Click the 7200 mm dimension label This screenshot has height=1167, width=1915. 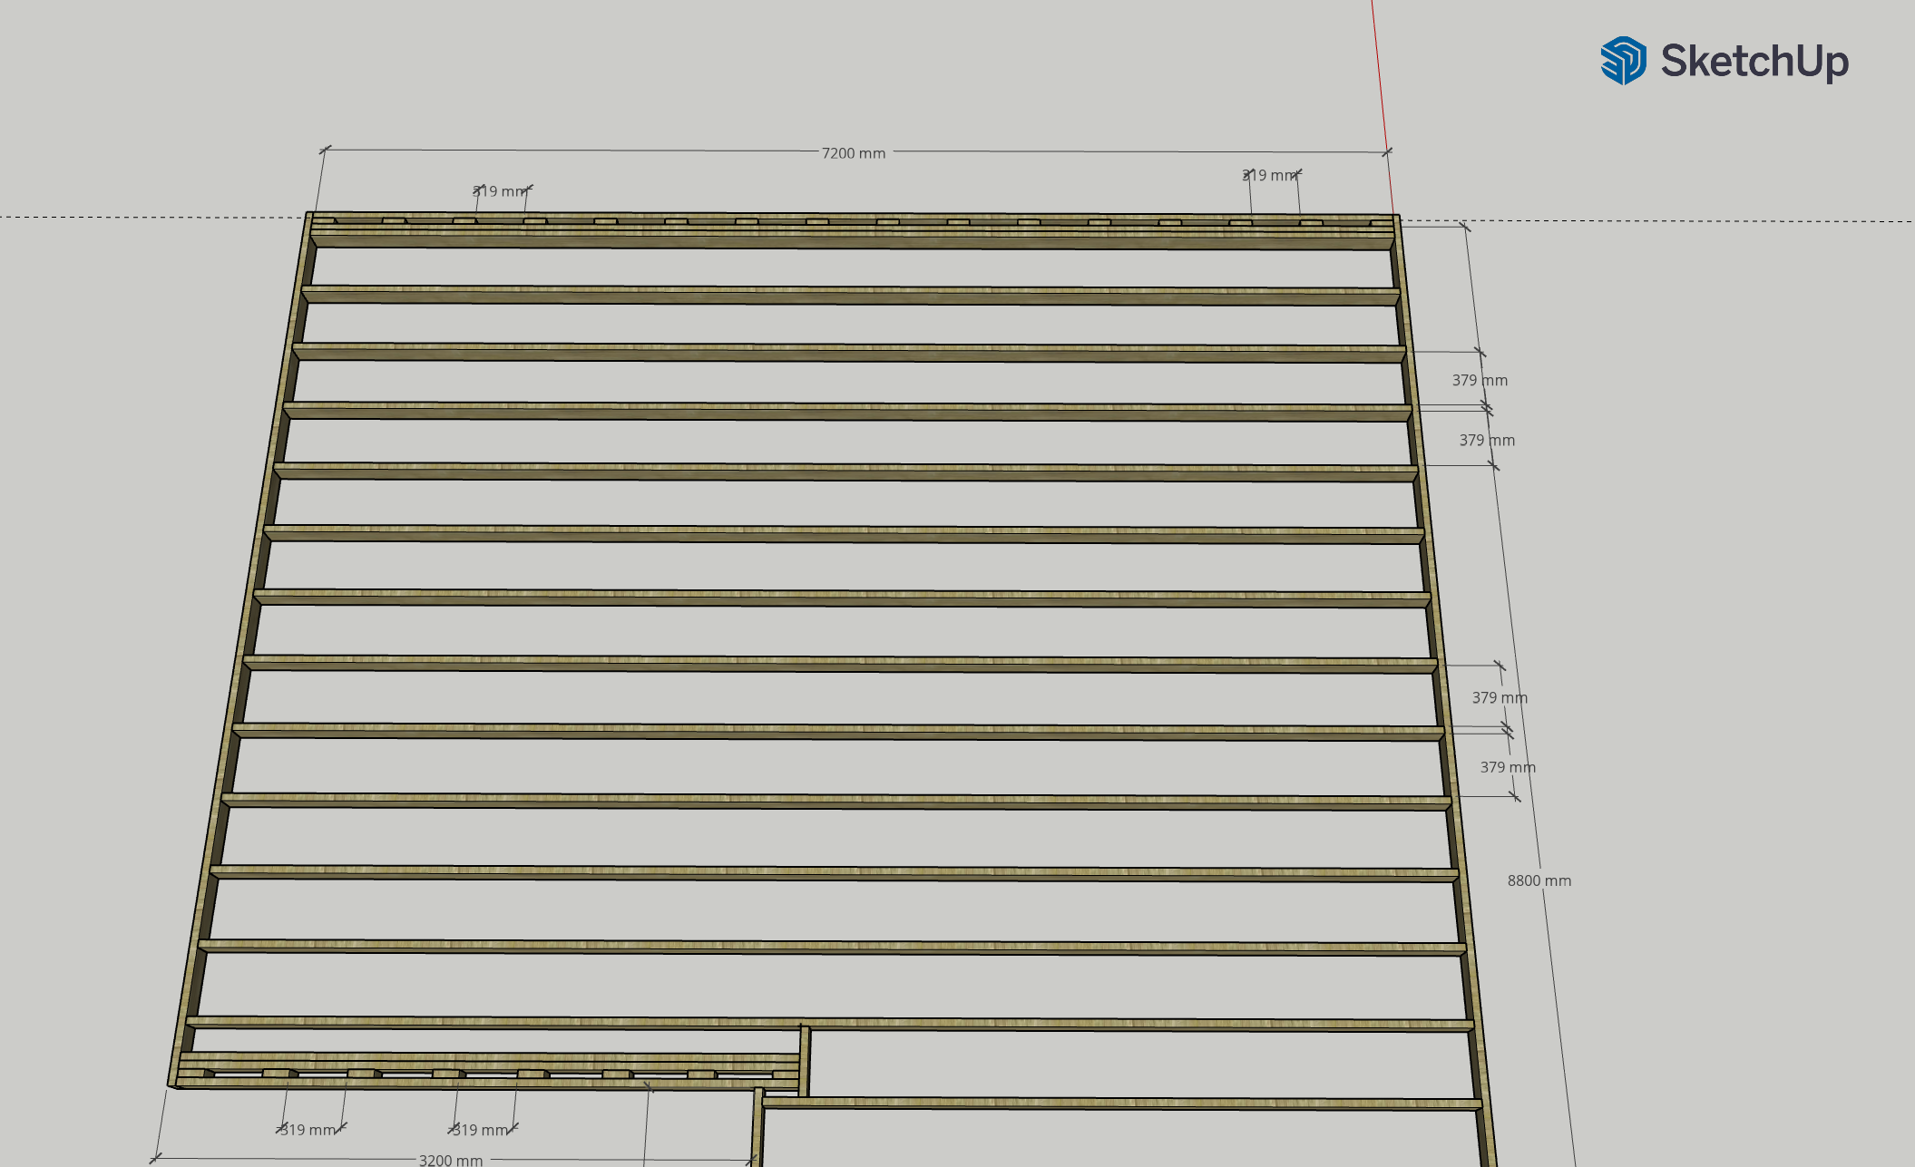pyautogui.click(x=854, y=152)
